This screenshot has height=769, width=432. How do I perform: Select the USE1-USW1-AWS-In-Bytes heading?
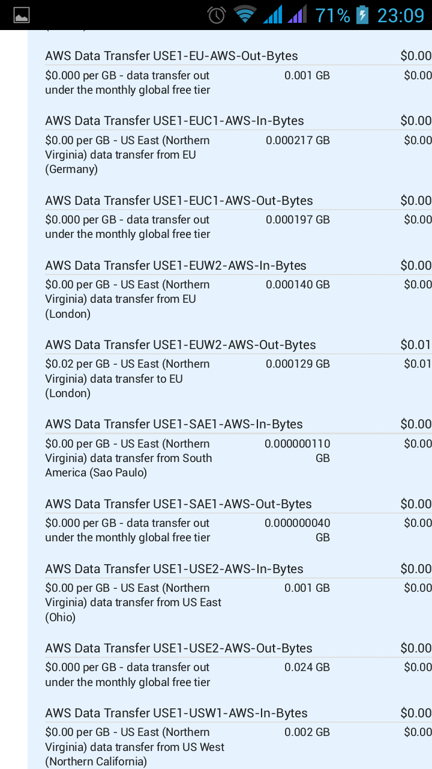[x=176, y=713]
